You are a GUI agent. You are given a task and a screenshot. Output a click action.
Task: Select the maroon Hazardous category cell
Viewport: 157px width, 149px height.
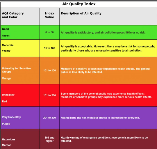[x=20, y=139]
